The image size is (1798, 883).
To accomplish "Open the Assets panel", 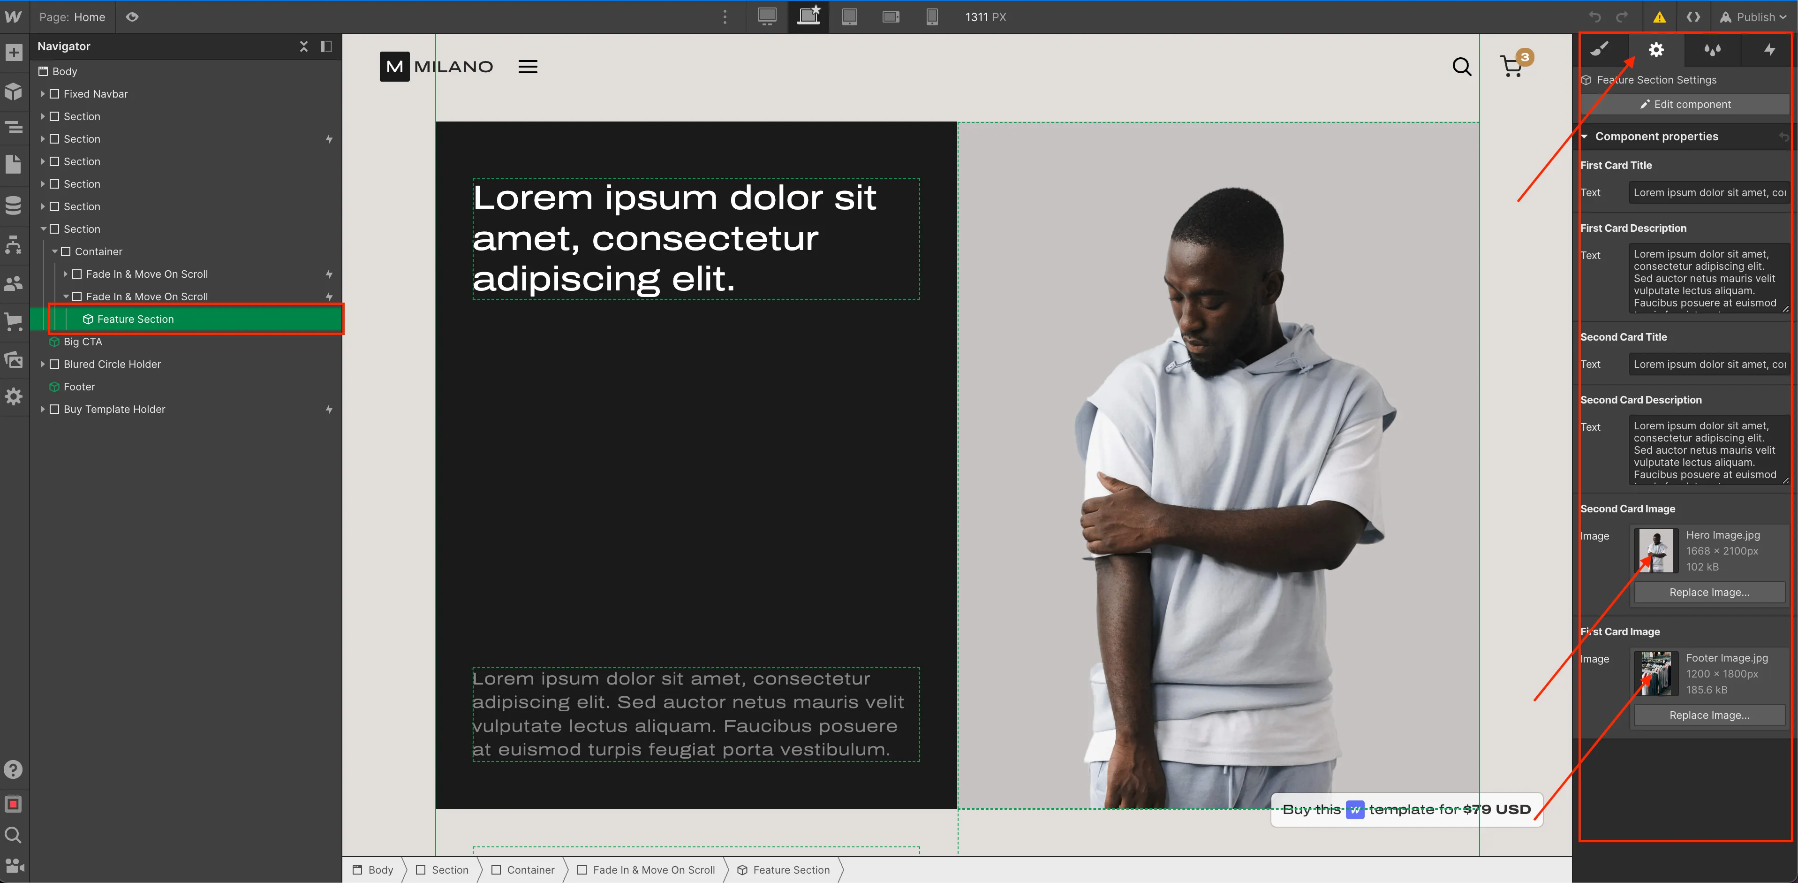I will [x=13, y=360].
